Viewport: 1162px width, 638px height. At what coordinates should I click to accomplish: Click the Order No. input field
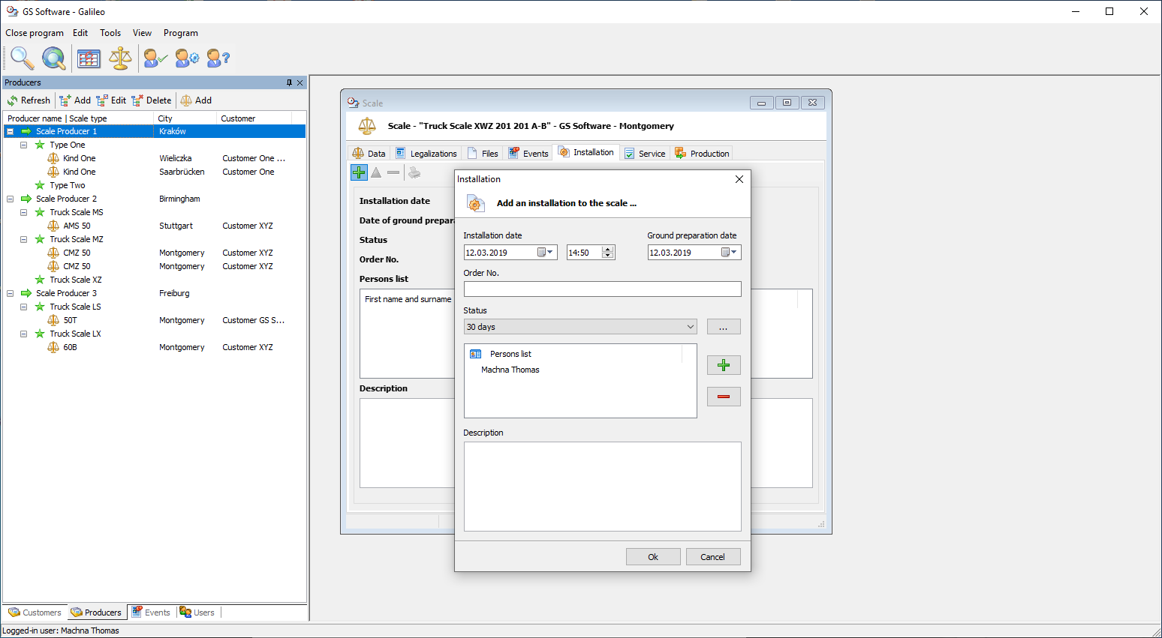point(602,289)
